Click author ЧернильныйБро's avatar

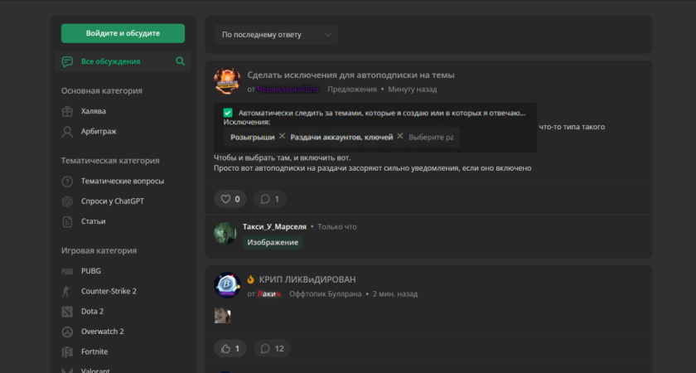pos(227,81)
